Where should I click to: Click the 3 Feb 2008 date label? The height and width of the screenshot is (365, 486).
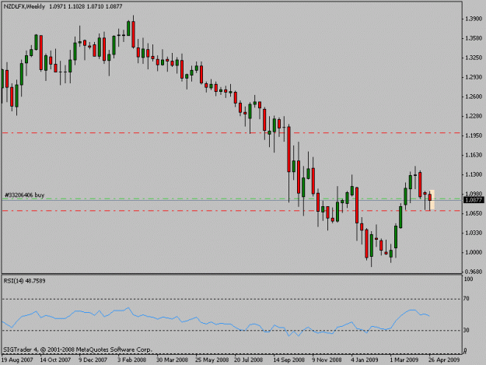131,360
